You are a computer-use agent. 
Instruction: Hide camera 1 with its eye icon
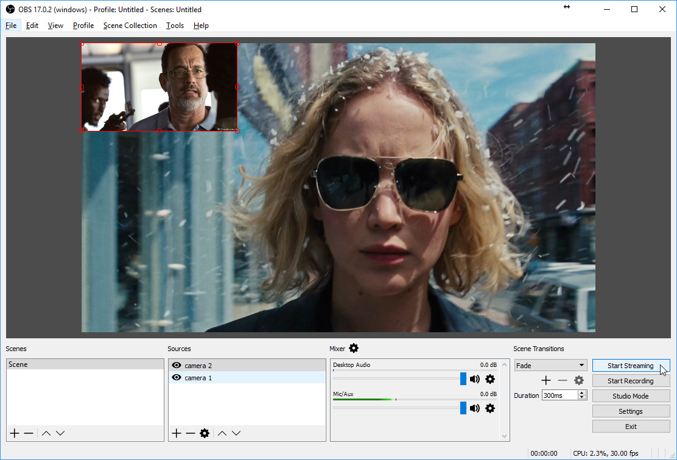point(177,378)
